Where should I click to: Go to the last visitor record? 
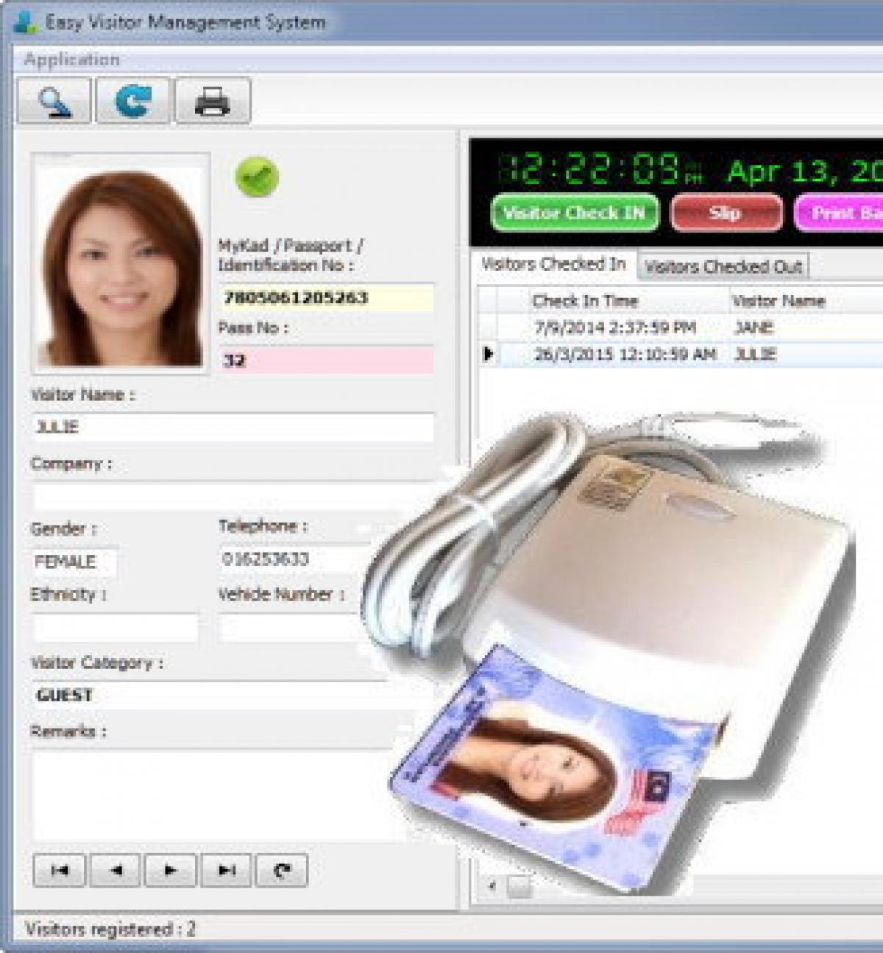click(x=227, y=871)
